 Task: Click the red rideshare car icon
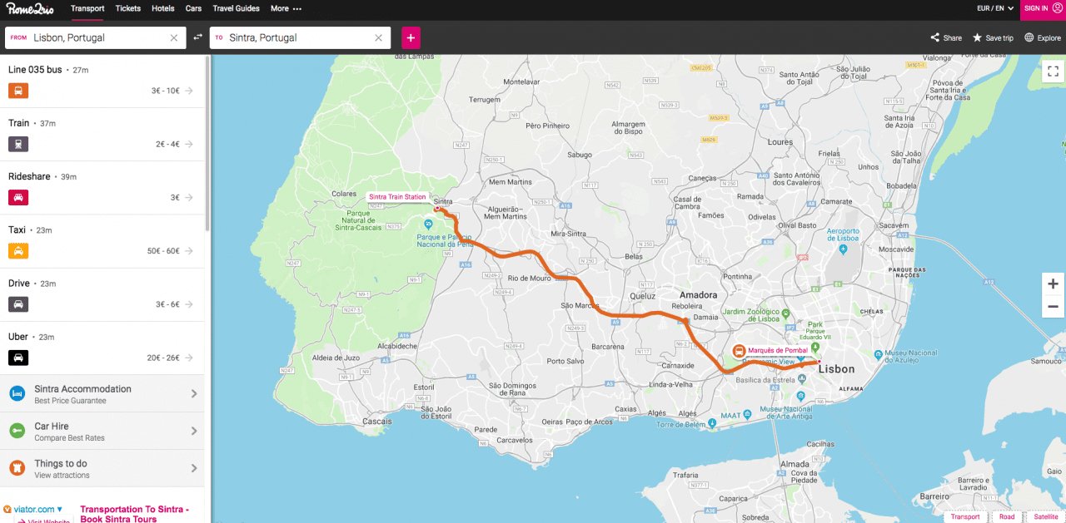(18, 197)
